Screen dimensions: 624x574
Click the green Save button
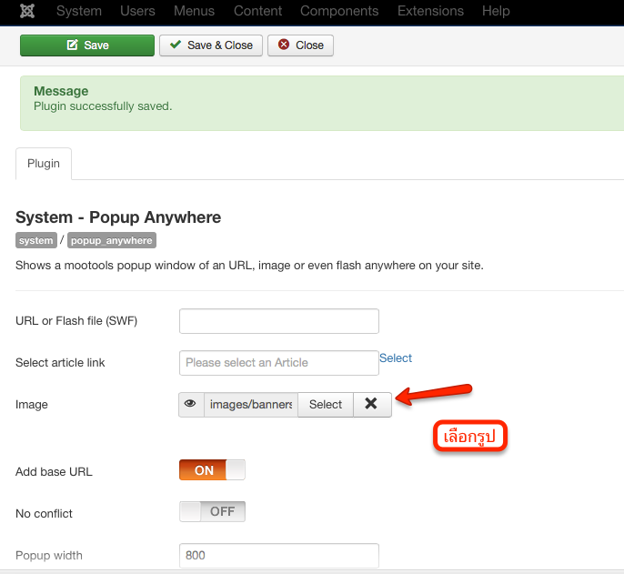coord(87,45)
